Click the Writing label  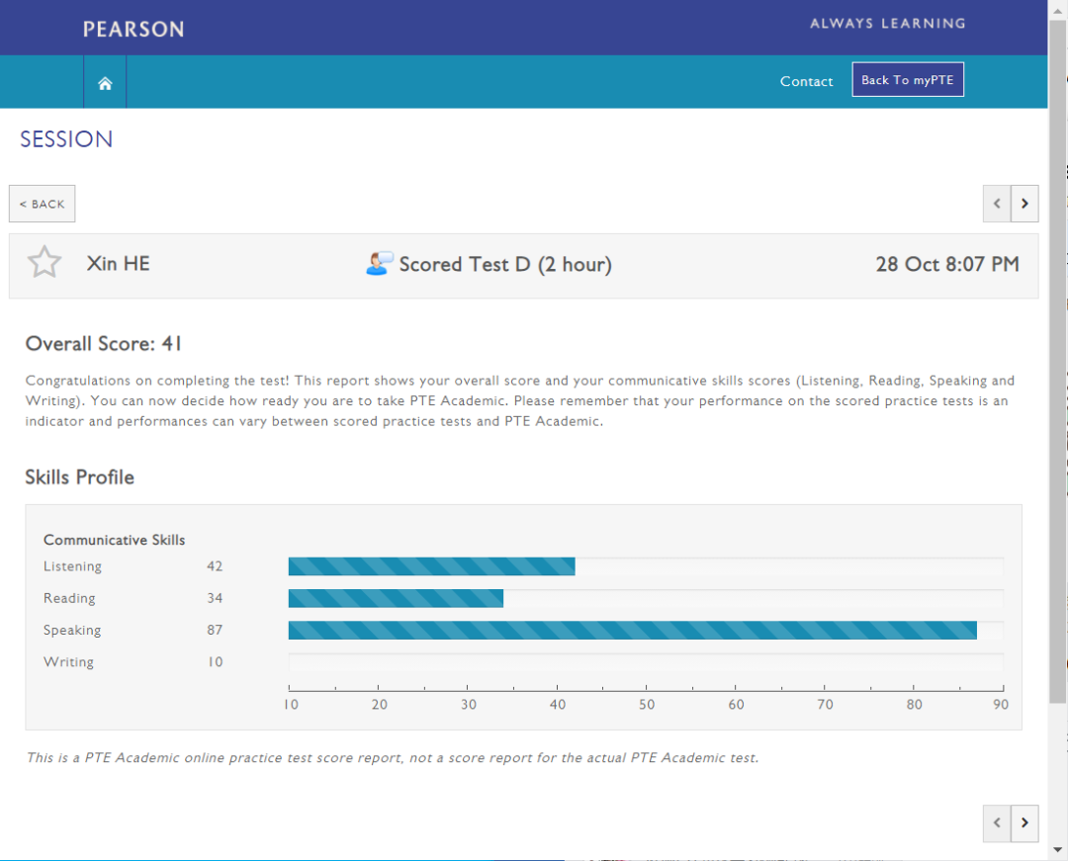[69, 661]
